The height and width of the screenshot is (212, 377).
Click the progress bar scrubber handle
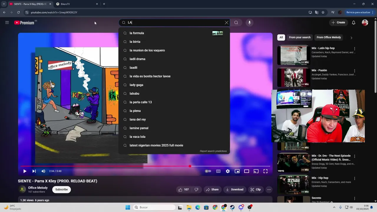[190, 166]
